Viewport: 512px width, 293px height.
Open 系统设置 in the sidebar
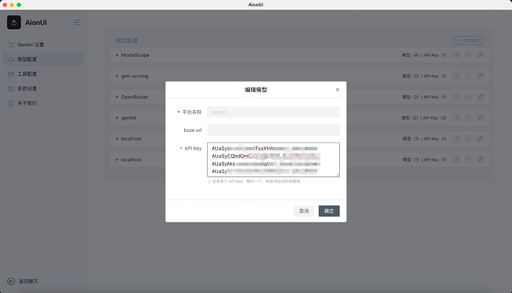tap(44, 89)
